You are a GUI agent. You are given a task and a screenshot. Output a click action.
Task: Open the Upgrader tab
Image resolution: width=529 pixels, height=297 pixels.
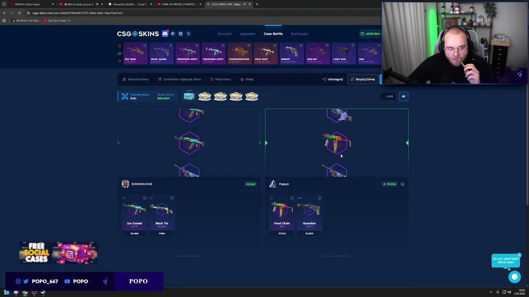coord(248,34)
